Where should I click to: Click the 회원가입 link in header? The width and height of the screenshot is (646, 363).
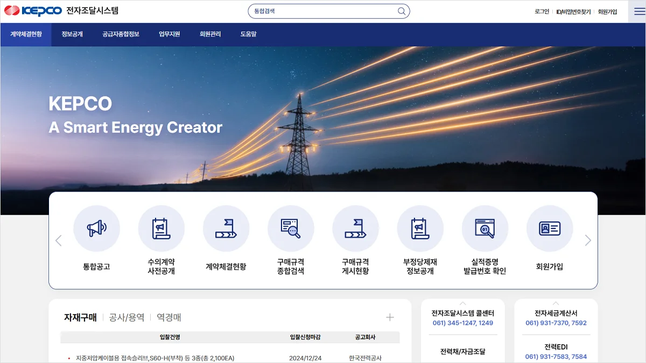point(607,11)
